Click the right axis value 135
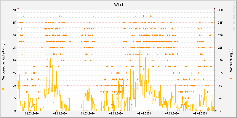237x118 pixels. pos(220,73)
